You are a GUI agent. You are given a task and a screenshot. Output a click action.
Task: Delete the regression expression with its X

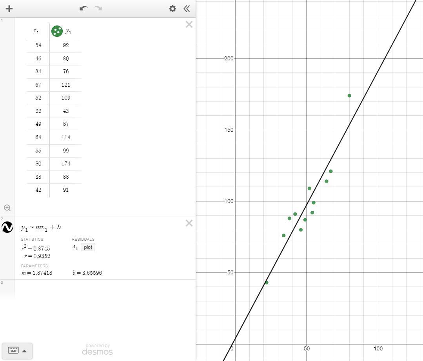189,223
